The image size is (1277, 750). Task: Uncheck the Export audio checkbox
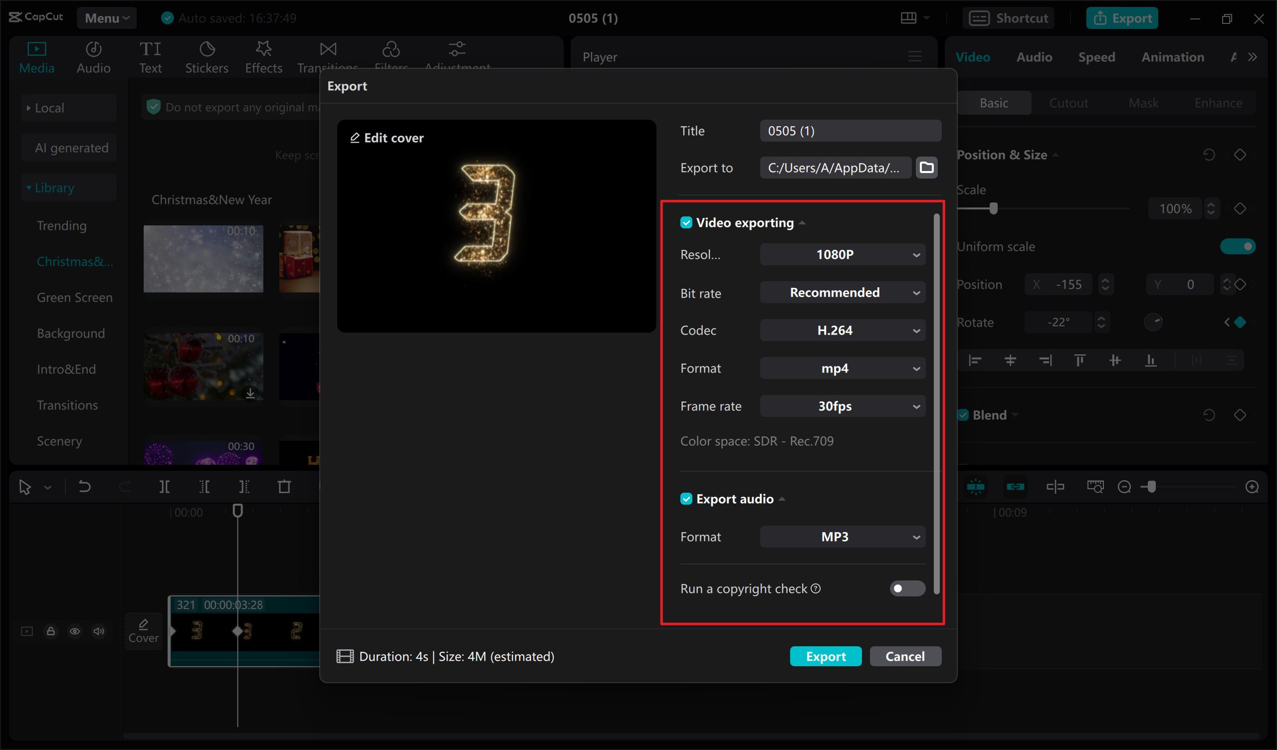pyautogui.click(x=687, y=499)
